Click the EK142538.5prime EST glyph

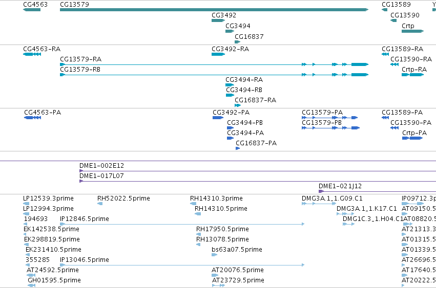(25, 234)
